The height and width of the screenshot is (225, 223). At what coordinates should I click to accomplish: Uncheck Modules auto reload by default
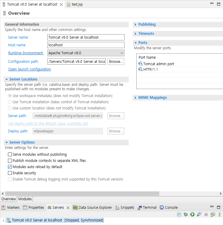tap(10, 167)
